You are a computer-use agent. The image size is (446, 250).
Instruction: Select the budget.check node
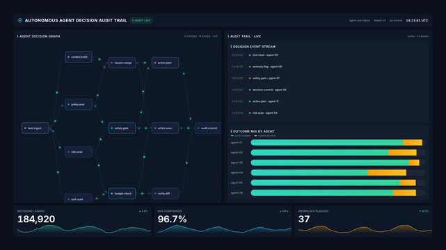tap(122, 194)
